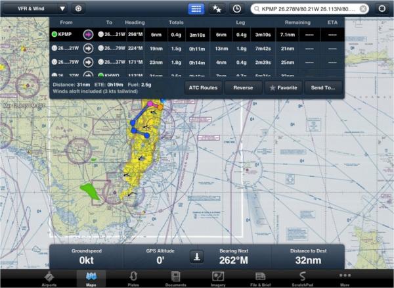Viewport: 394px width, 288px height.
Task: Tap the HUD collapse download-arrow icon
Action: [197, 257]
